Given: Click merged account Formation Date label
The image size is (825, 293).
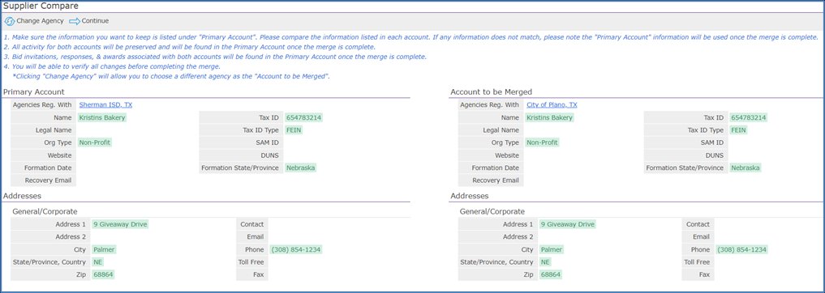Looking at the screenshot, I should tap(495, 168).
